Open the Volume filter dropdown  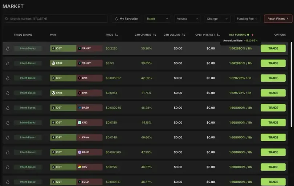(x=187, y=19)
